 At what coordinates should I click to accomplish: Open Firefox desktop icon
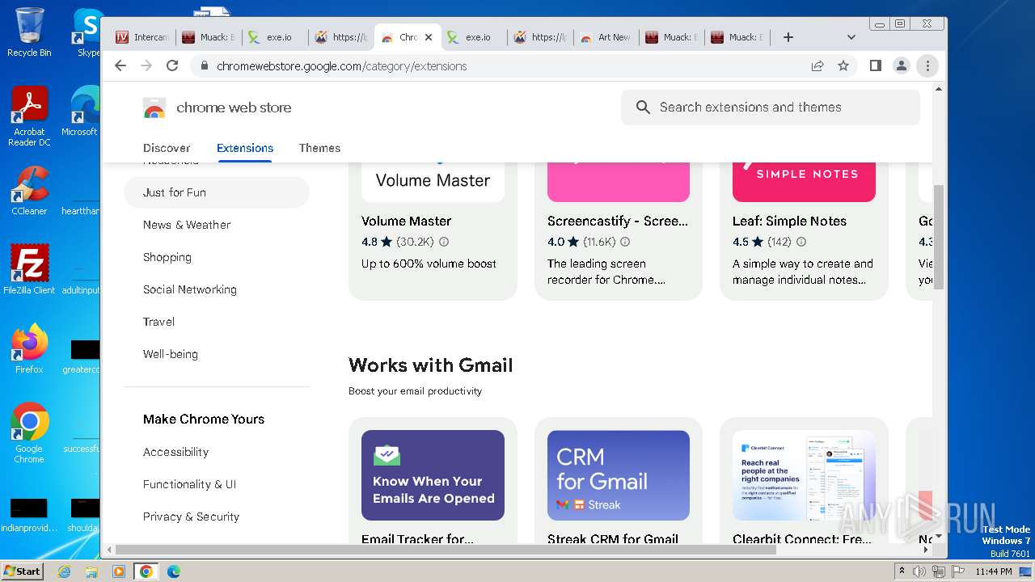(29, 349)
